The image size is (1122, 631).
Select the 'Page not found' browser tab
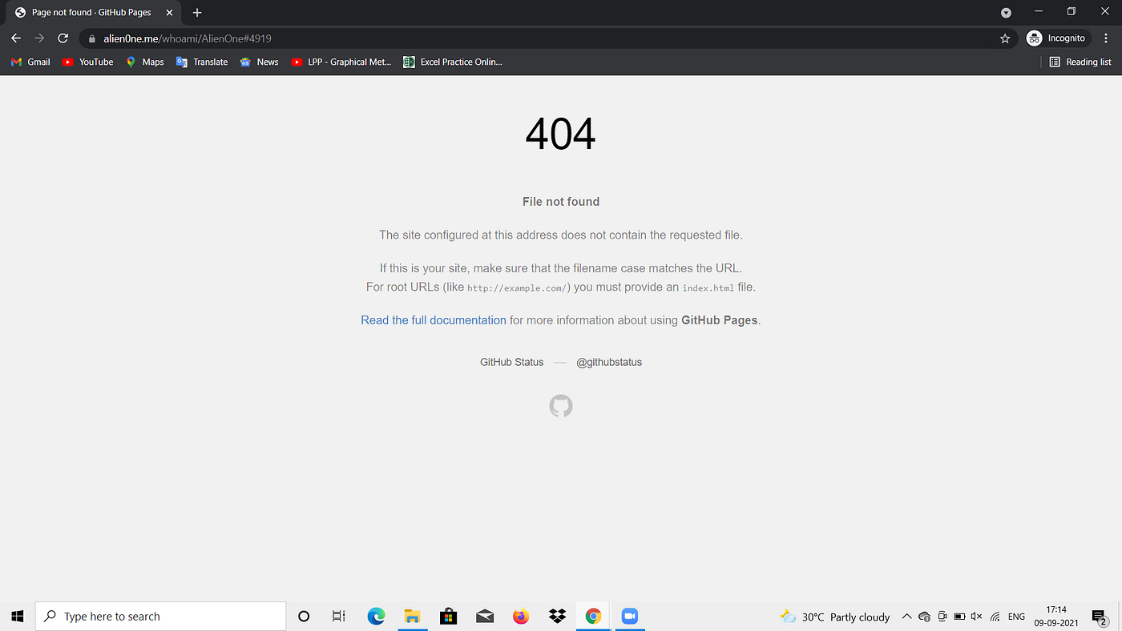point(88,12)
